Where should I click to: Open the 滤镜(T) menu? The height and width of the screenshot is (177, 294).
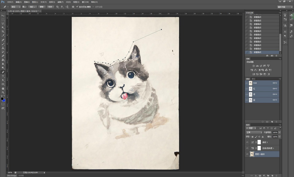pos(60,2)
